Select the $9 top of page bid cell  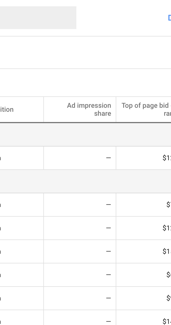tap(144, 298)
